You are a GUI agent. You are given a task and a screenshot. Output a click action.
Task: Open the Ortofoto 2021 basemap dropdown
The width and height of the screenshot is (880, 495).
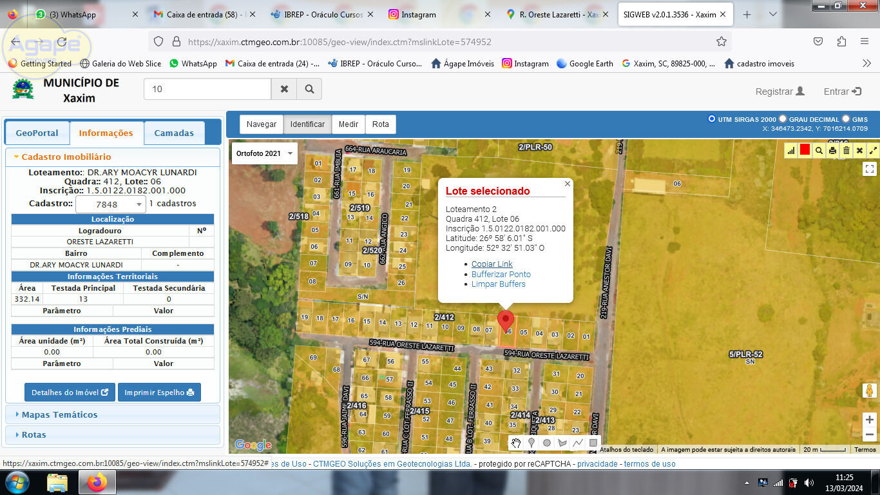point(264,153)
